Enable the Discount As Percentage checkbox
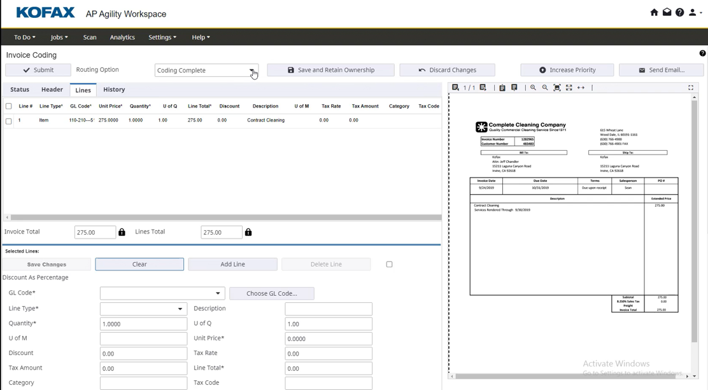Viewport: 708px width, 390px height. click(x=389, y=265)
